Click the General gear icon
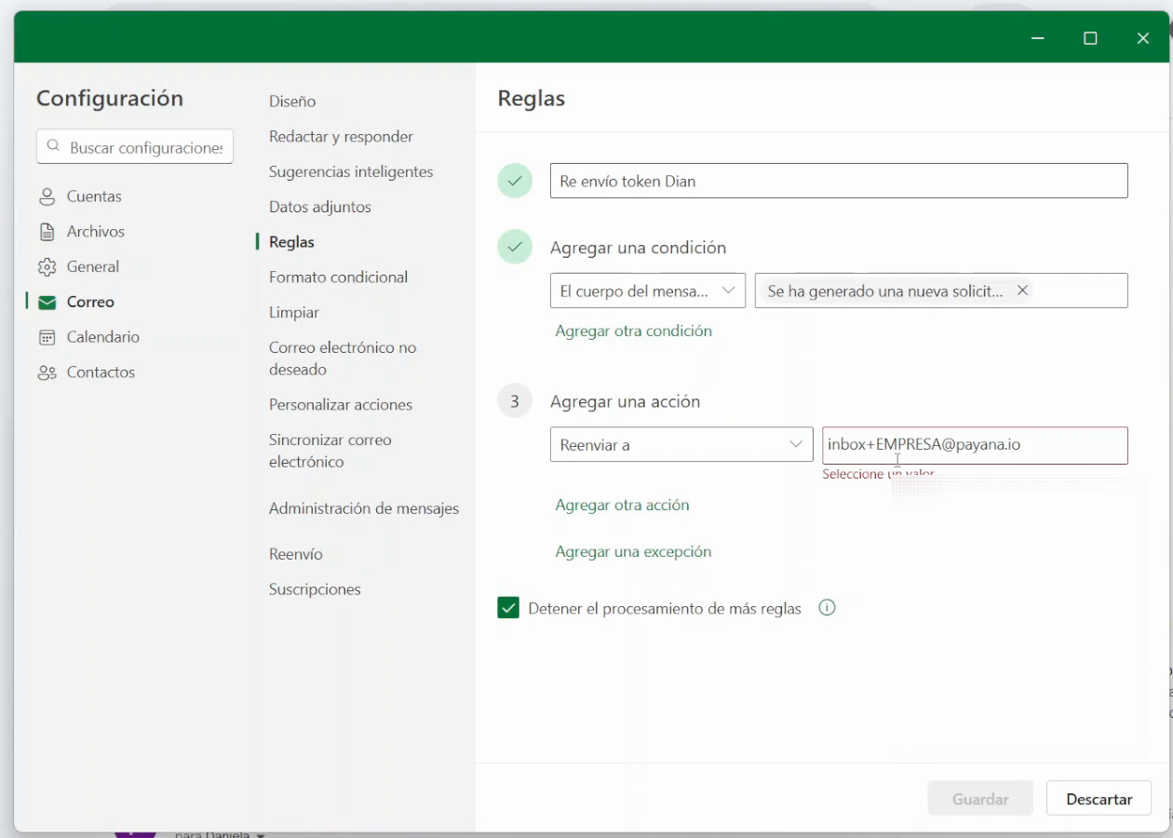 47,267
